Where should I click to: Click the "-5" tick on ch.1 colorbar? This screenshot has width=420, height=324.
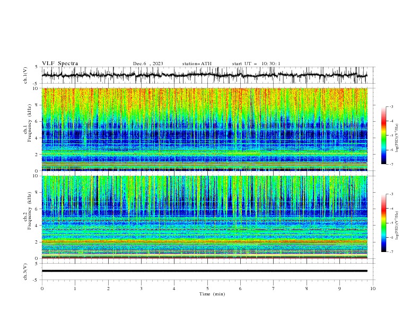(391, 136)
